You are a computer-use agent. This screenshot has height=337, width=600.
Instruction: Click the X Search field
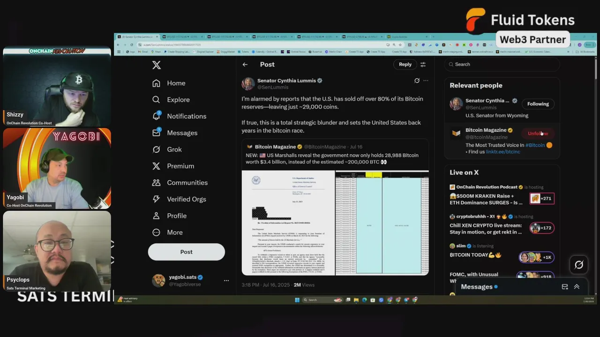click(502, 65)
